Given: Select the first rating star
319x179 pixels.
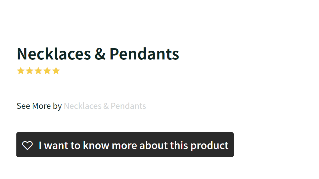Looking at the screenshot, I should tap(21, 71).
